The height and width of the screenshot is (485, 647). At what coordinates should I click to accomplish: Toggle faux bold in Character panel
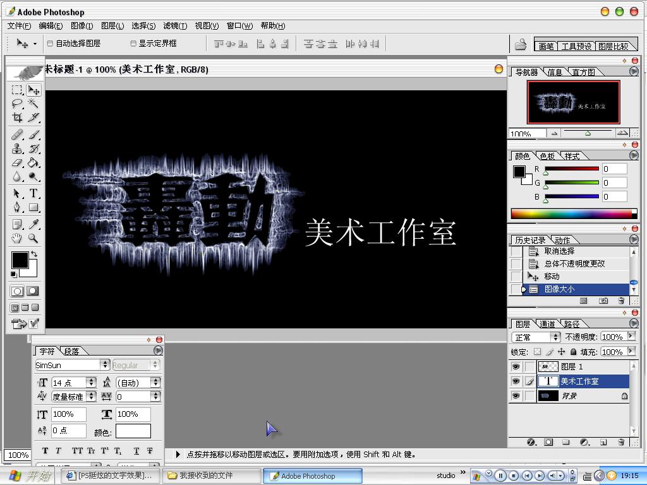click(x=45, y=451)
